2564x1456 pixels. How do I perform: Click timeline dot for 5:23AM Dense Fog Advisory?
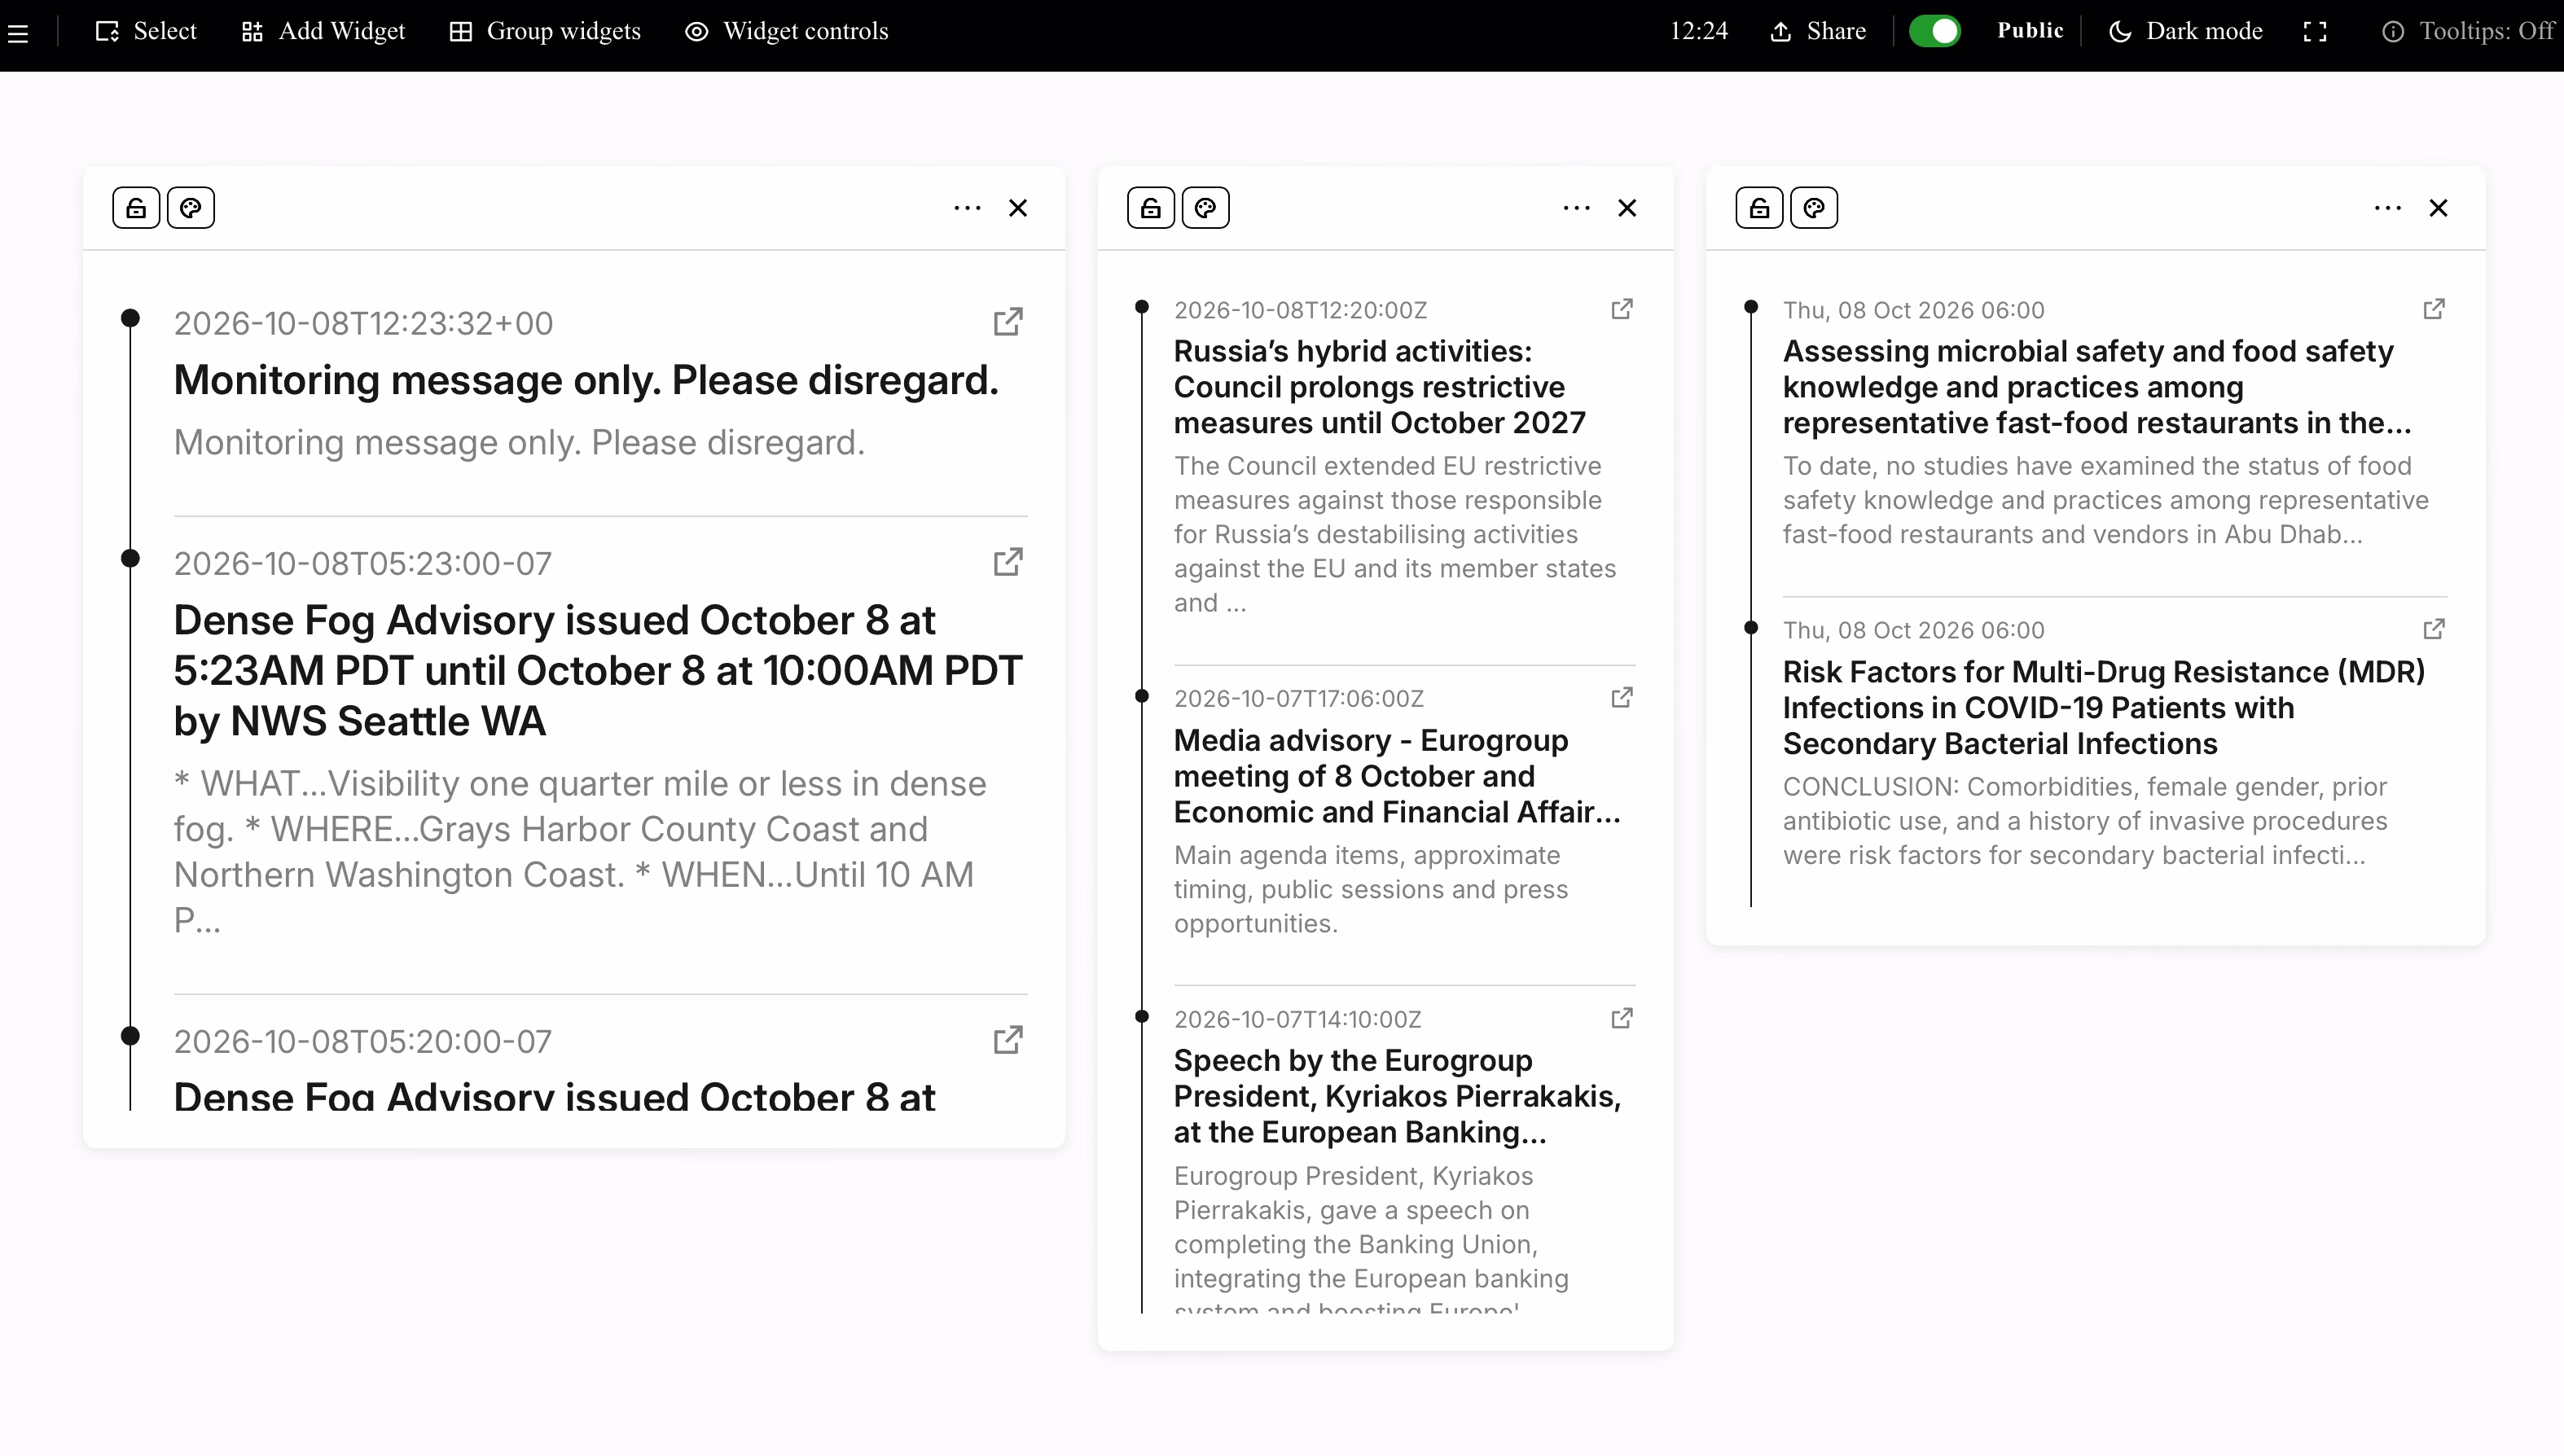coord(130,558)
